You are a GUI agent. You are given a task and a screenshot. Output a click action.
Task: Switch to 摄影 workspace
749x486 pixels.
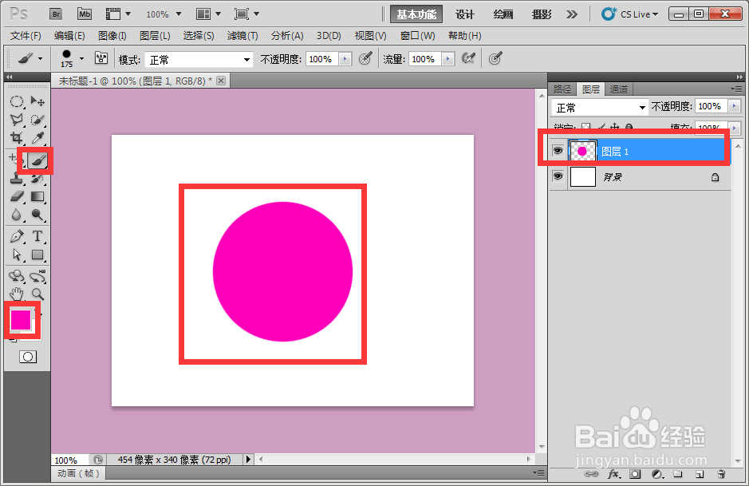tap(542, 14)
